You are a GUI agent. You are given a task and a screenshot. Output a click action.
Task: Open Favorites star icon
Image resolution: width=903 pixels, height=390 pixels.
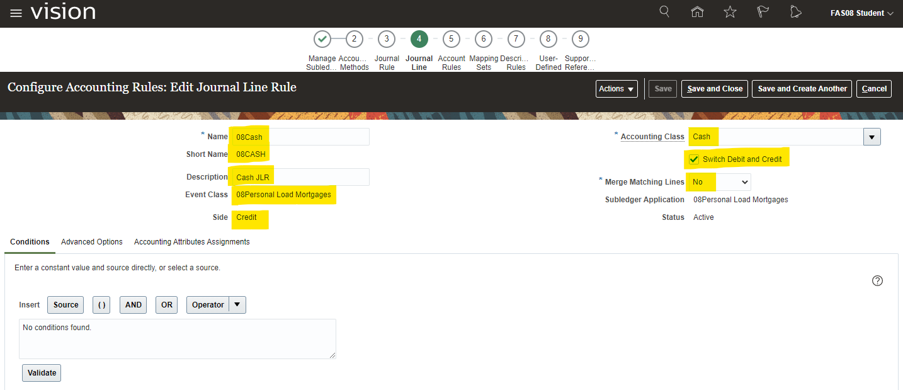click(730, 12)
